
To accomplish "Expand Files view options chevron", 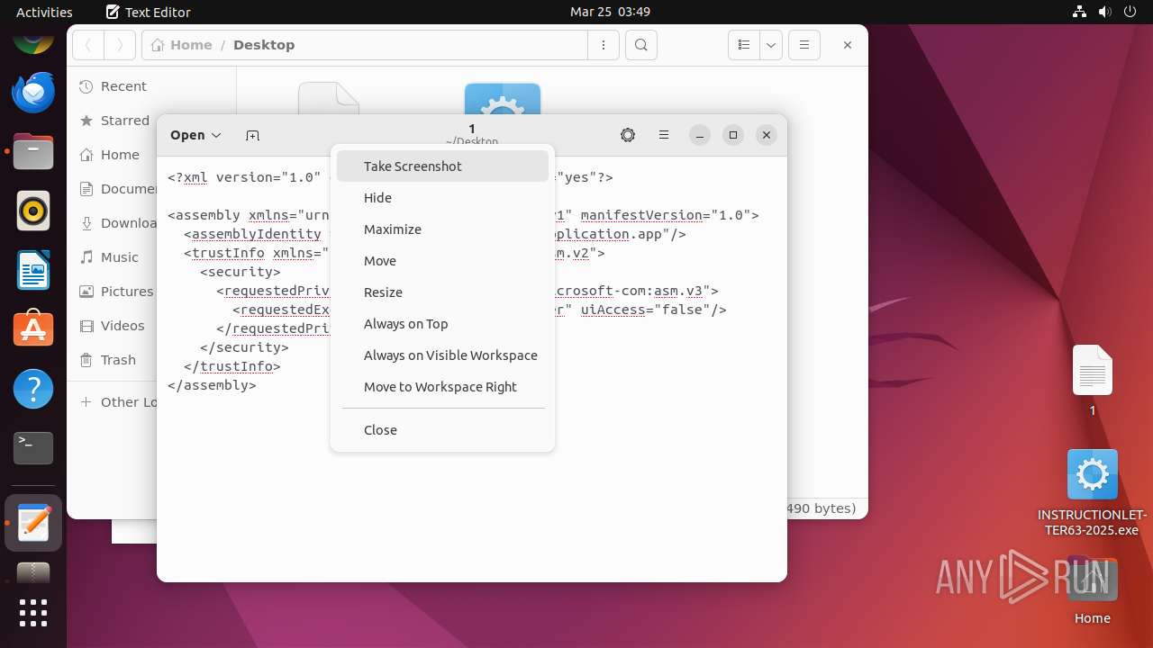I will click(x=770, y=45).
